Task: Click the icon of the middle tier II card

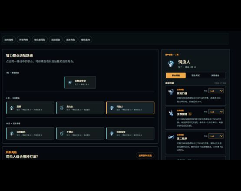Action: pyautogui.click(x=62, y=108)
